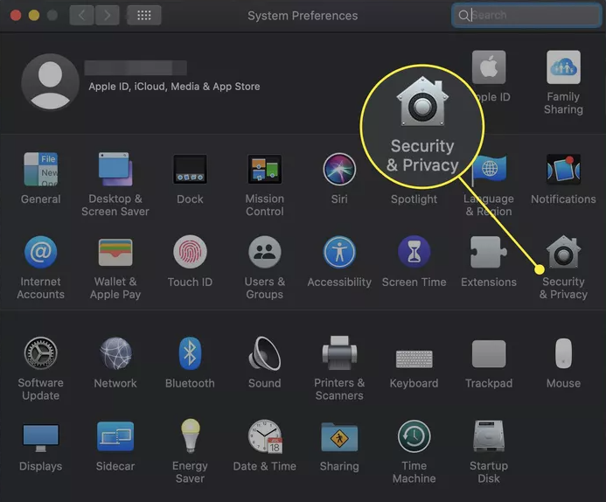
Task: Open Internet Accounts preferences
Action: click(40, 253)
